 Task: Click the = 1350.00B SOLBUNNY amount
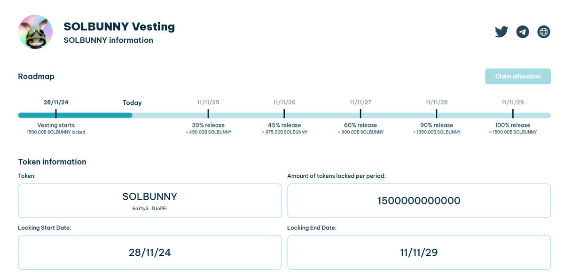[x=437, y=132]
